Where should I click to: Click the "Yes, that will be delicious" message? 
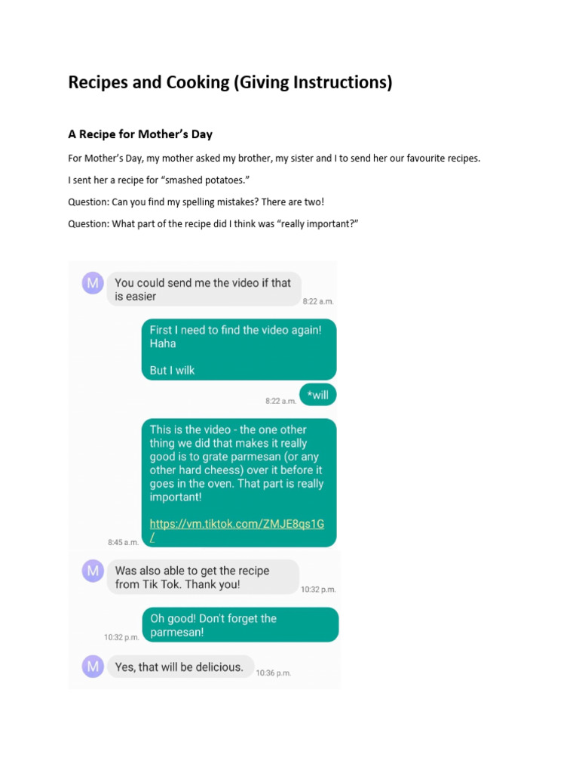tap(181, 667)
